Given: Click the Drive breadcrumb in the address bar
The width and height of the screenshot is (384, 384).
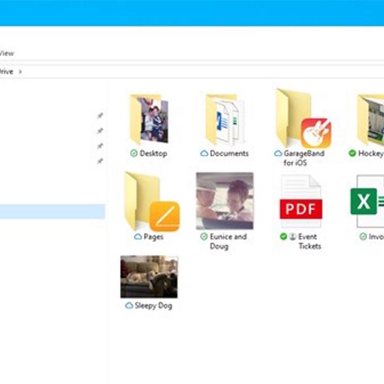Looking at the screenshot, I should [x=6, y=72].
